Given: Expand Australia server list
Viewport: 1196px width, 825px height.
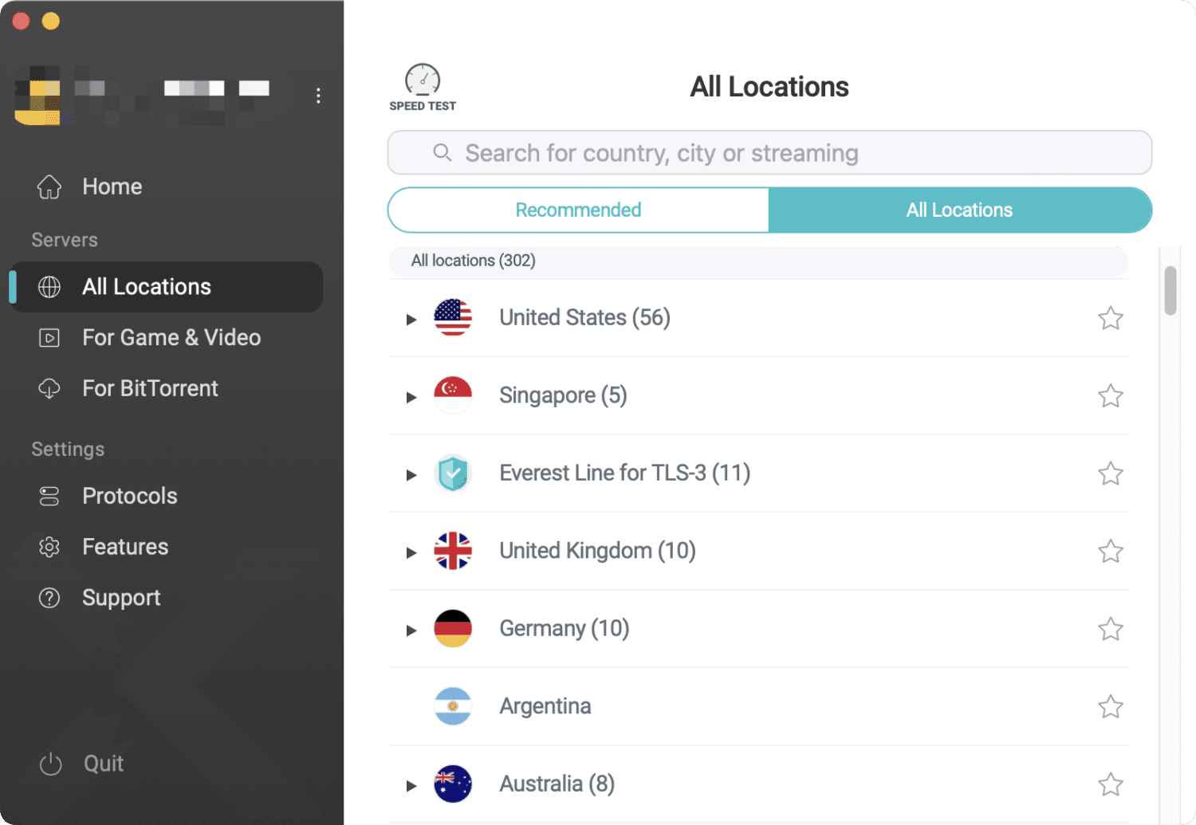Looking at the screenshot, I should pos(411,786).
